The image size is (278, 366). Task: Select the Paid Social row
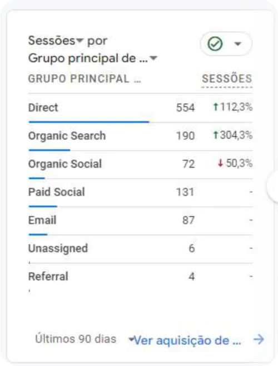pos(140,193)
